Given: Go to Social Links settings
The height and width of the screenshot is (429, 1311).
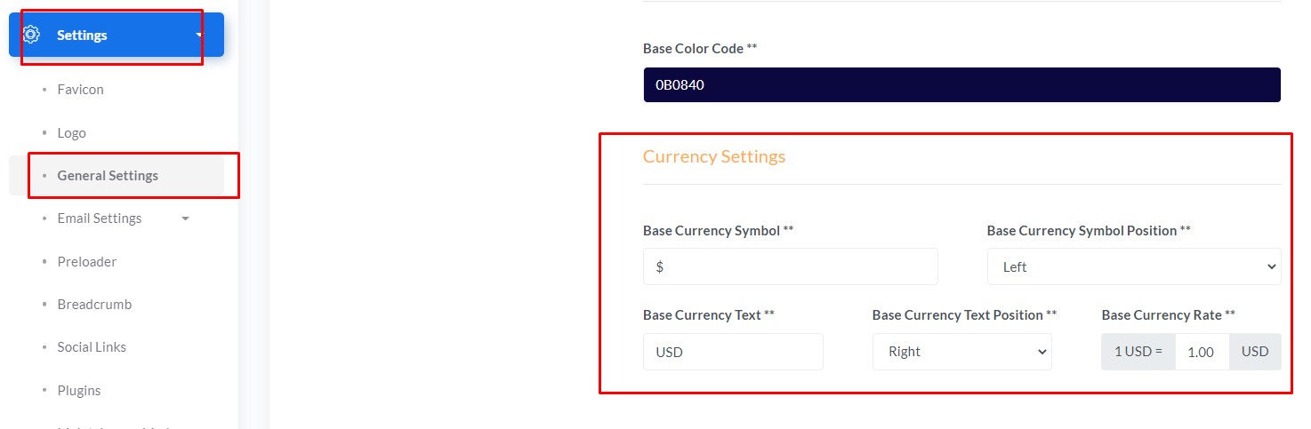Looking at the screenshot, I should [x=92, y=347].
